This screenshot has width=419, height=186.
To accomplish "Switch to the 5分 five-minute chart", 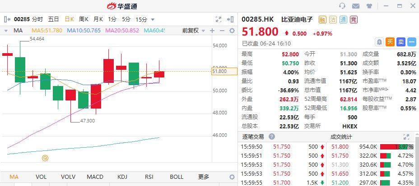I will 126,19.
